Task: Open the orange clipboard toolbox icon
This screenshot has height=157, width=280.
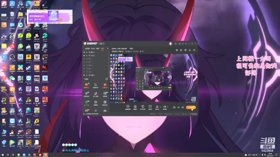Action: coord(105,85)
